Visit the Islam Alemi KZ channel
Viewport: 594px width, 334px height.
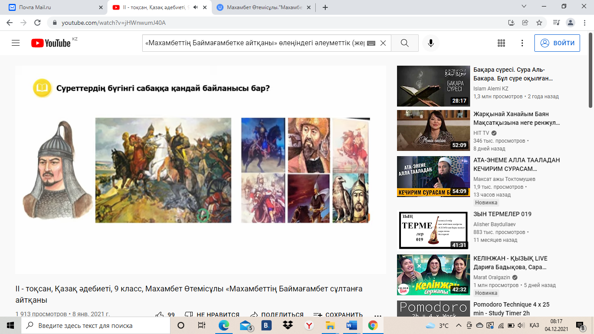click(491, 89)
